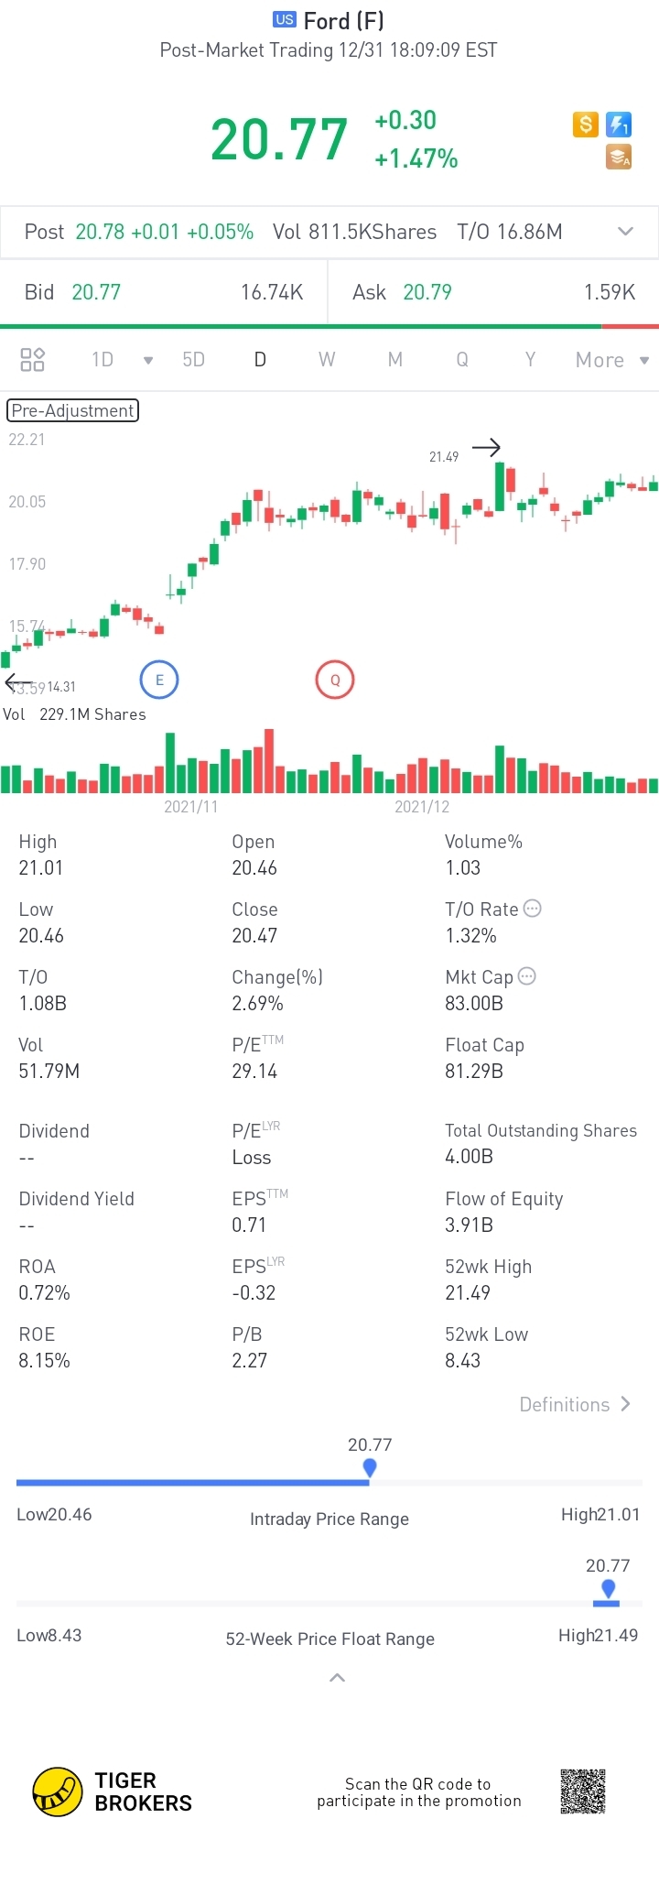The image size is (659, 1884).
Task: Open the T/O Rate info bubble icon
Action: coord(532,909)
